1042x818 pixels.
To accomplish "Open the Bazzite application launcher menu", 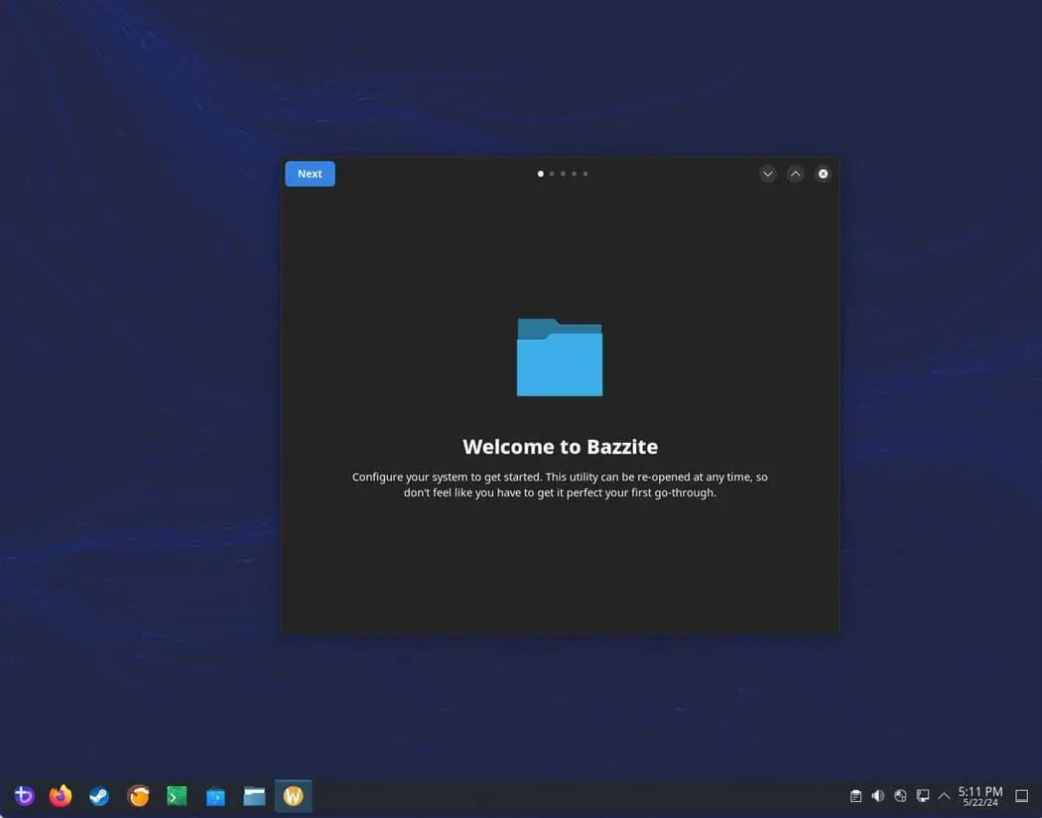I will coord(24,795).
